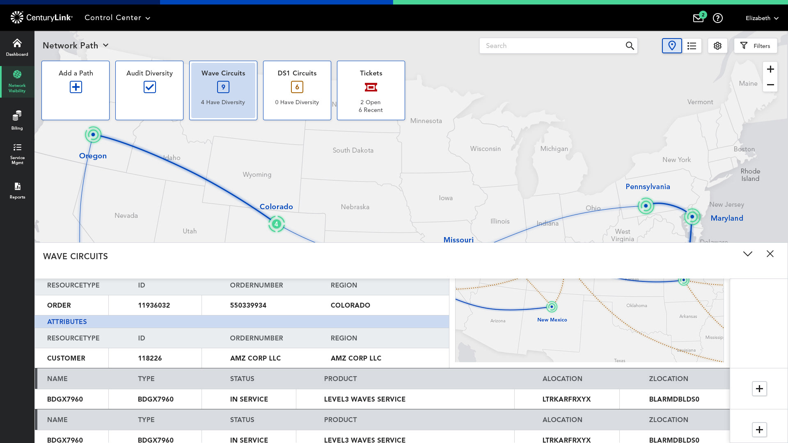Click LEVEL3 WAVES SERVICE in first row
This screenshot has height=443, width=788.
point(365,399)
